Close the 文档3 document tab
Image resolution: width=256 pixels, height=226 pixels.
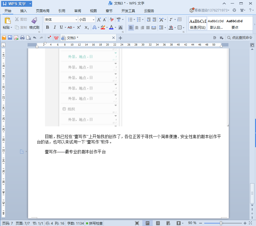[x=113, y=38]
